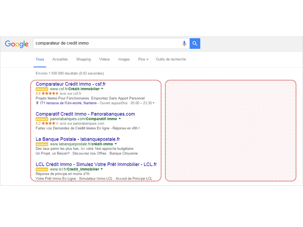Click the Annonce badge beside panorabanques.com
The height and width of the screenshot is (227, 303).
click(42, 119)
